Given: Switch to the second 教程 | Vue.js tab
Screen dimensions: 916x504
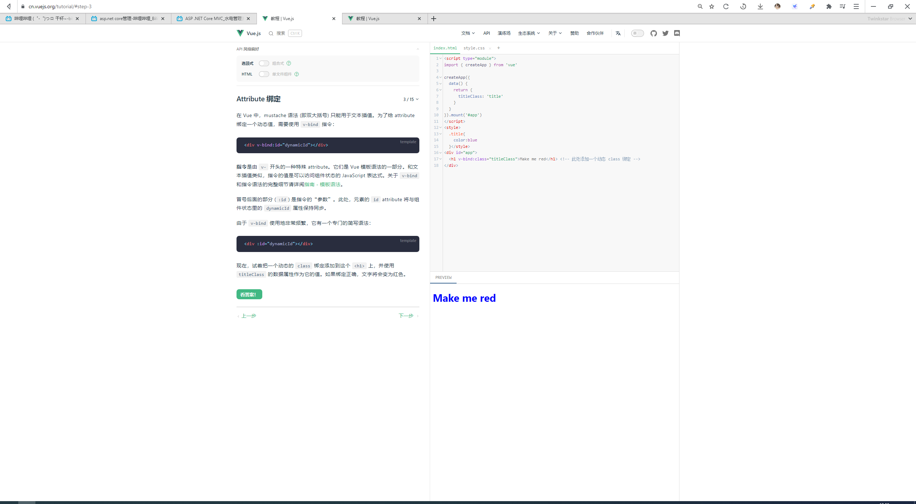Looking at the screenshot, I should pyautogui.click(x=385, y=19).
